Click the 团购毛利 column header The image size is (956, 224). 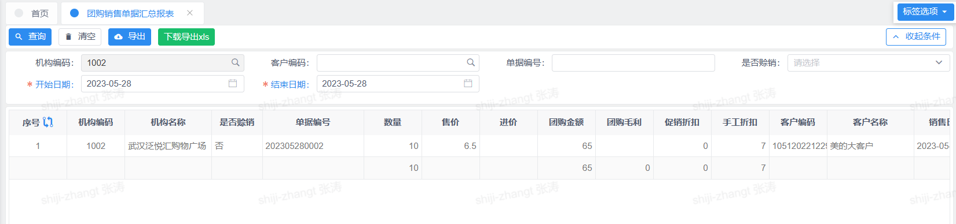[x=624, y=122]
